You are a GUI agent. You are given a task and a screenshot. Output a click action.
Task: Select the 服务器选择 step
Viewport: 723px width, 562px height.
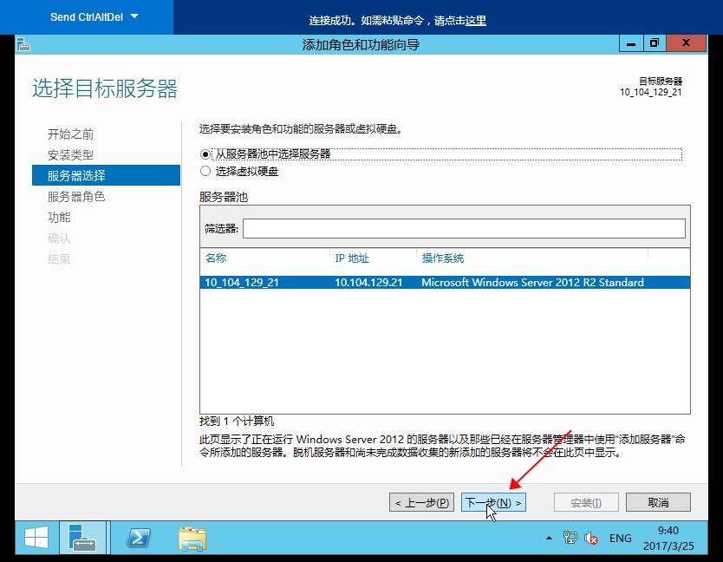tap(106, 175)
